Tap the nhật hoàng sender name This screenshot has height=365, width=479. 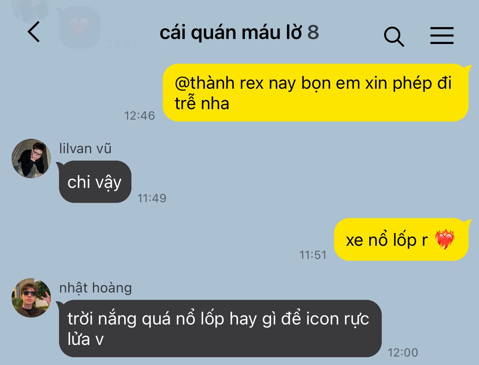click(x=96, y=288)
